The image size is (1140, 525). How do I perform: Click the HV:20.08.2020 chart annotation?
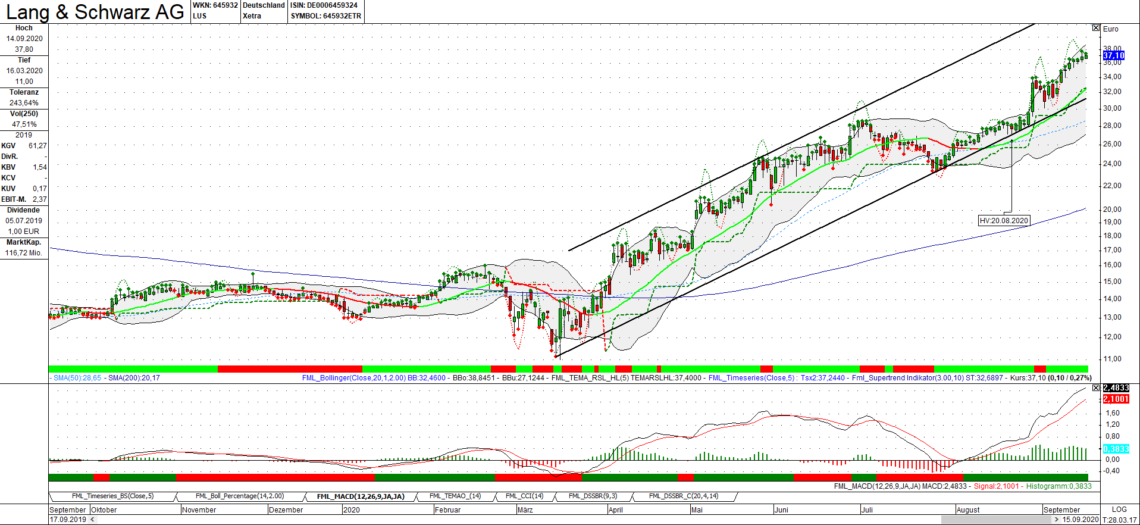point(1004,220)
